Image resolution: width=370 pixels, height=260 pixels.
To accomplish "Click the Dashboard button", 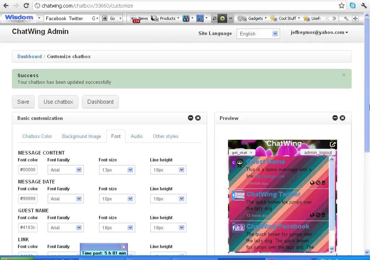I will (100, 102).
